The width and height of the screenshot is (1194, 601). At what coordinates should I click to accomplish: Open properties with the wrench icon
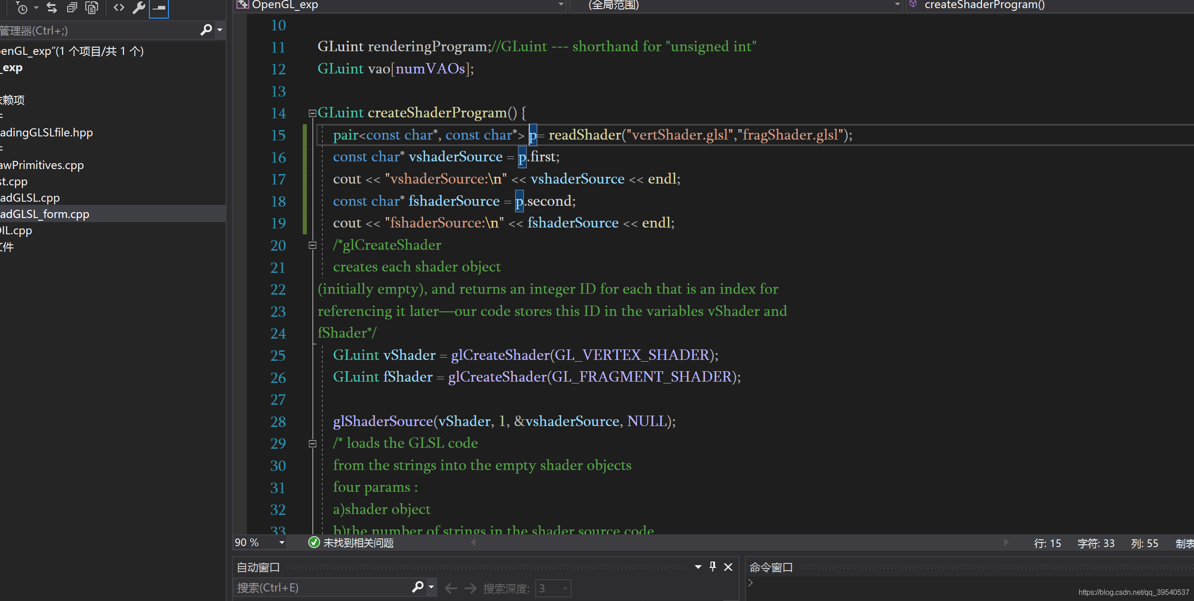tap(138, 7)
